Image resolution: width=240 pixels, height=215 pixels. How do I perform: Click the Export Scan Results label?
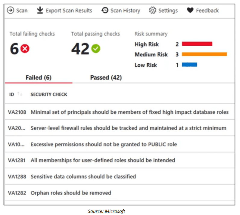point(69,11)
